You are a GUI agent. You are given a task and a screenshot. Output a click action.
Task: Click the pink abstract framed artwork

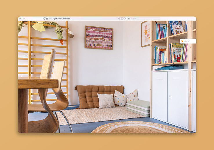[99, 37]
